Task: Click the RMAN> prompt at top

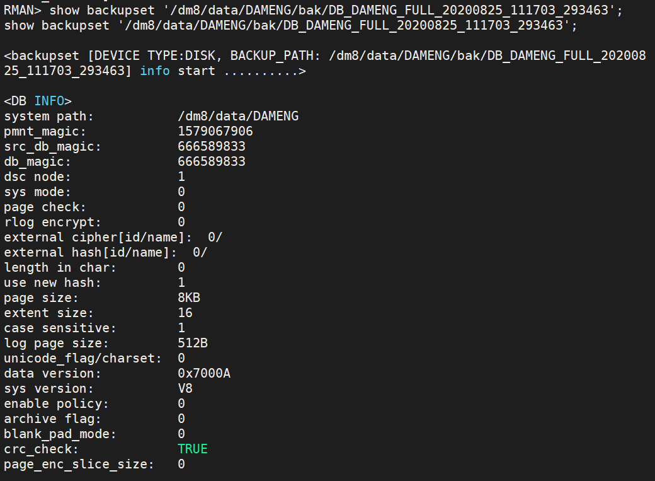Action: point(23,10)
